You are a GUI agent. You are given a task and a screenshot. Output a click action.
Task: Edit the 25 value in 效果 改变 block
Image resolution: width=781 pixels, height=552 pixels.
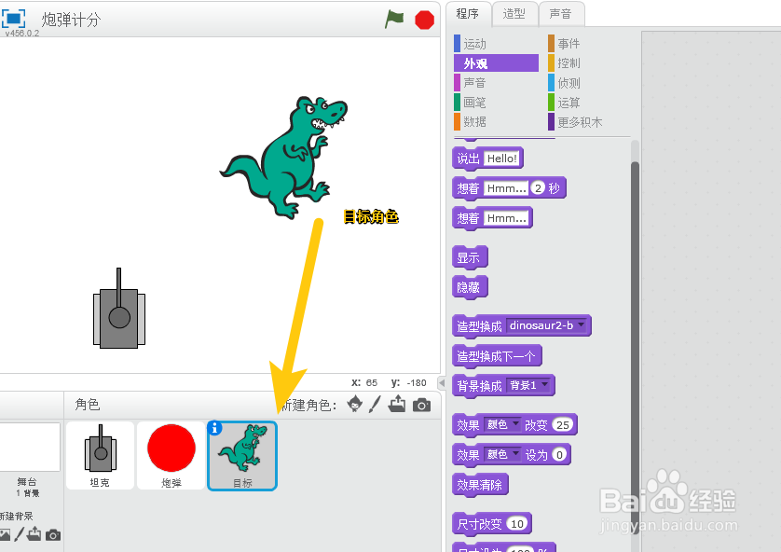click(562, 424)
